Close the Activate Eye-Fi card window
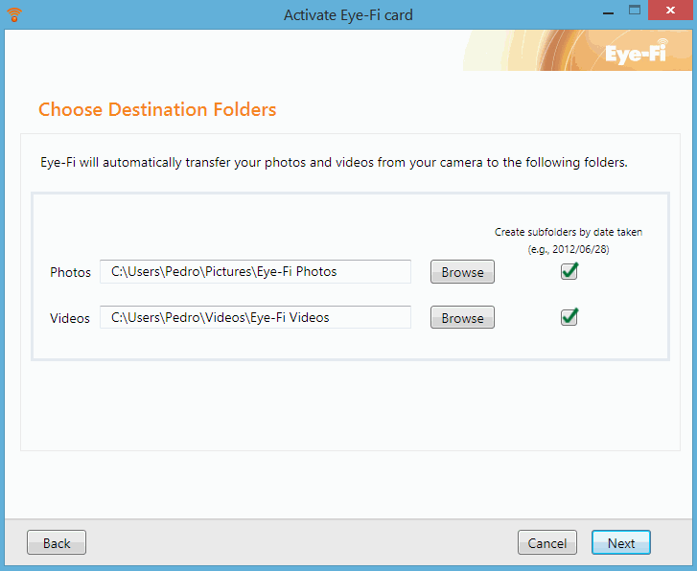The image size is (697, 571). 671,11
